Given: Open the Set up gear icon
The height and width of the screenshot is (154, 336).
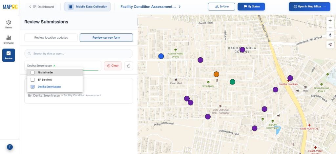Looking at the screenshot, I should point(9,23).
